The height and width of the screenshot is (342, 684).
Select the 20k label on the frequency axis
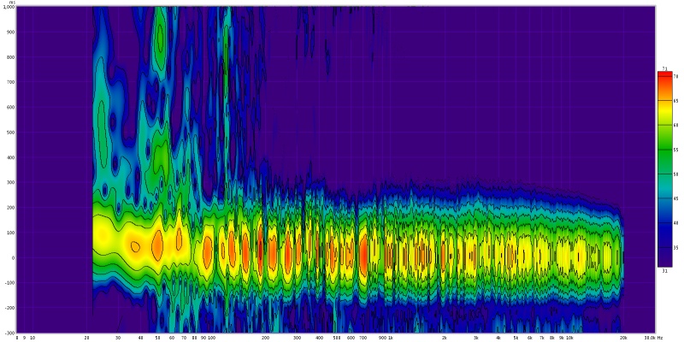(x=623, y=338)
